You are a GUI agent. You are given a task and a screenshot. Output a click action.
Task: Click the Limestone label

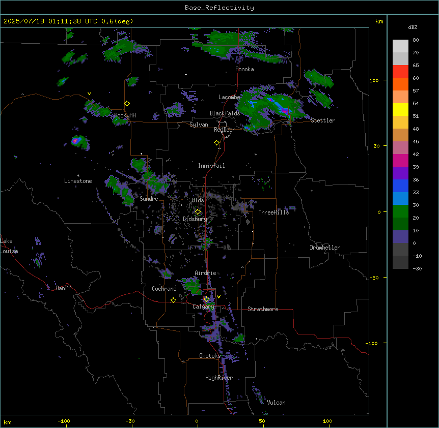pos(78,181)
